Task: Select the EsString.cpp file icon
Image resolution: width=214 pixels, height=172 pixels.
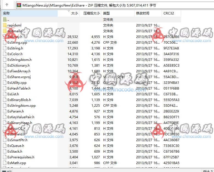Action: [x=5, y=42]
